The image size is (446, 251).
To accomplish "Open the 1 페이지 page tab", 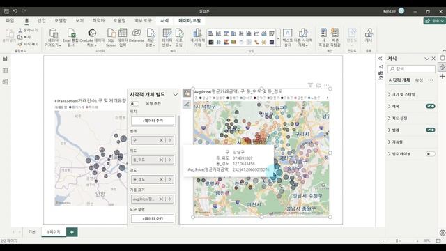I will (x=54, y=232).
